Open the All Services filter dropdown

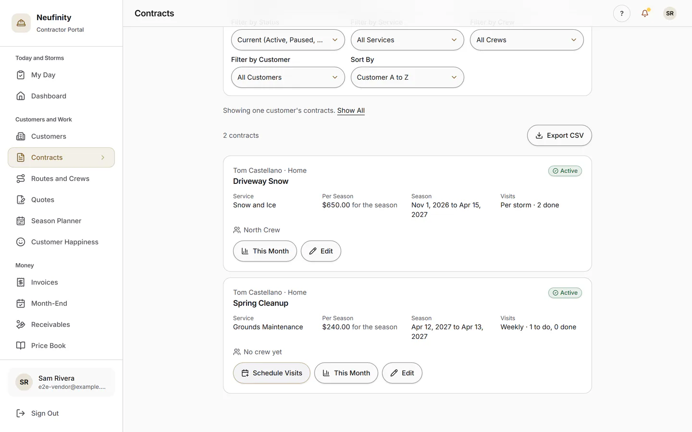point(407,40)
